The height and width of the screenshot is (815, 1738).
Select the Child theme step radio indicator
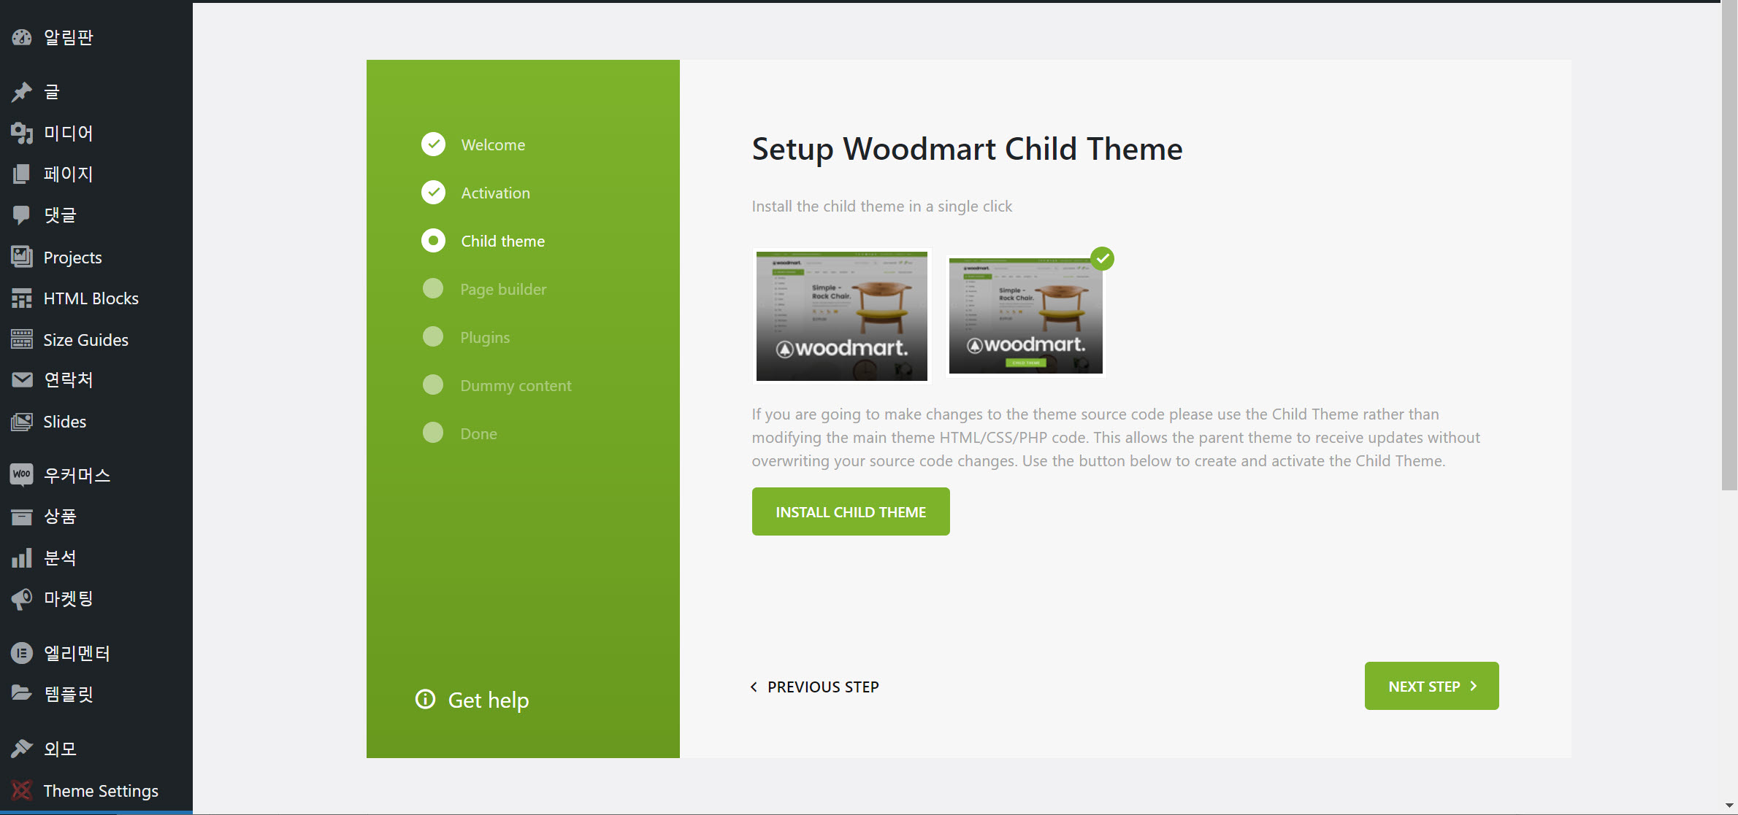433,241
